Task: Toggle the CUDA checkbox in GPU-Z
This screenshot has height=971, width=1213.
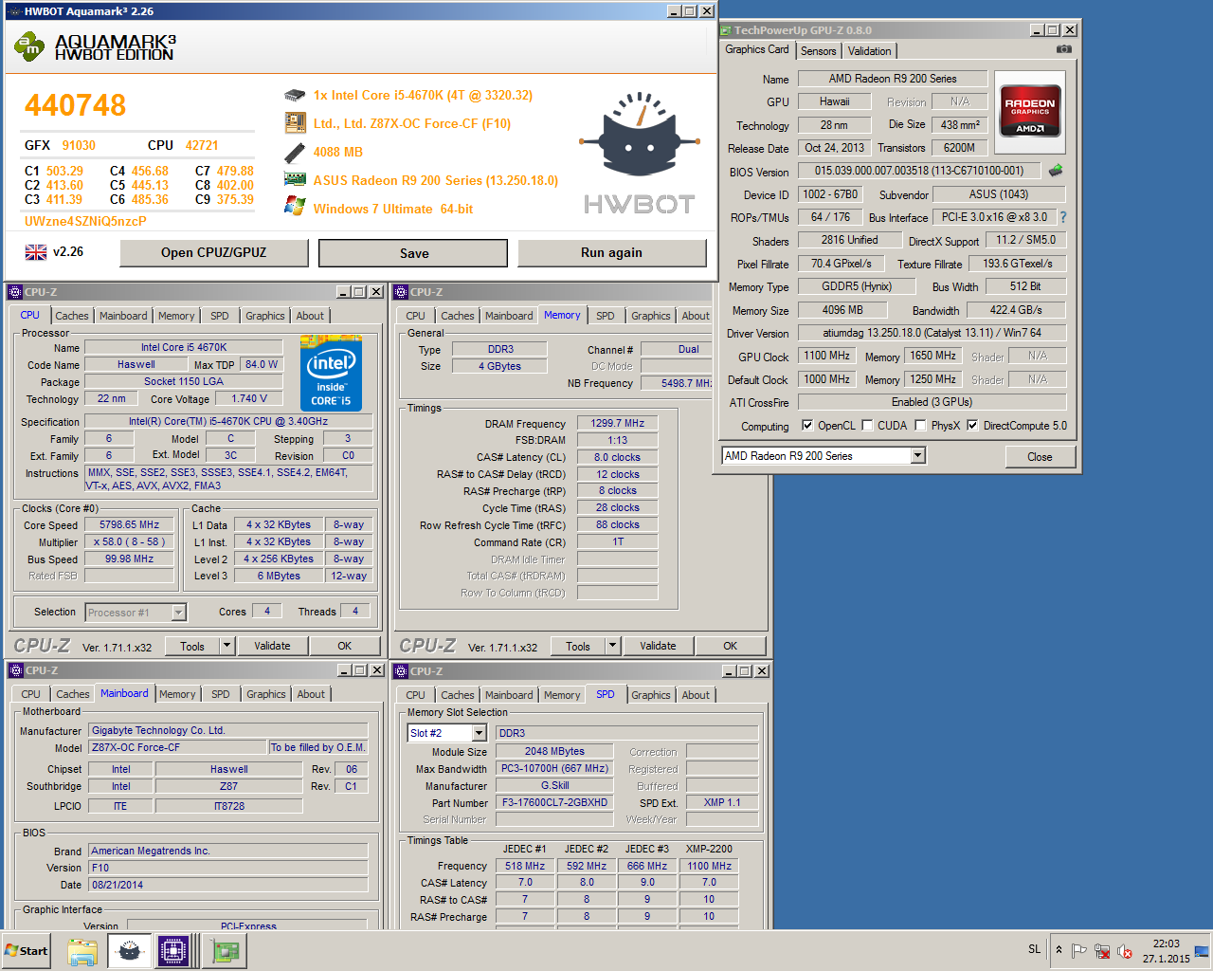Action: pos(867,426)
